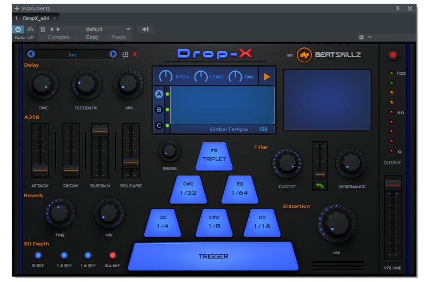Toggle the plugin power bypass button
Viewport: 427px width, 282px height.
pos(18,29)
